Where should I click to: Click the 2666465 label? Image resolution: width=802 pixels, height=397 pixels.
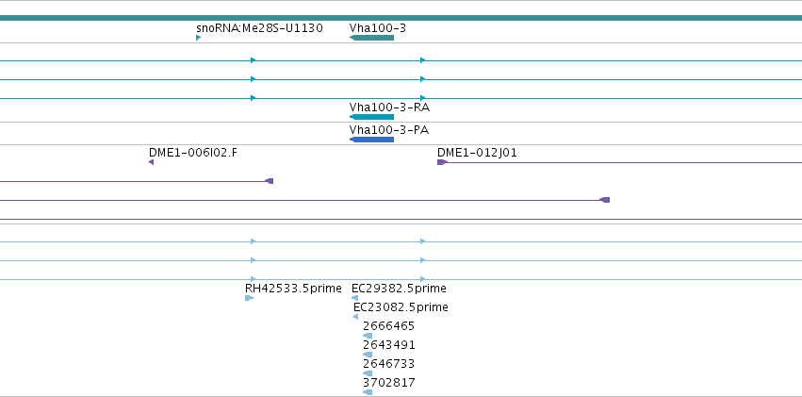[388, 326]
